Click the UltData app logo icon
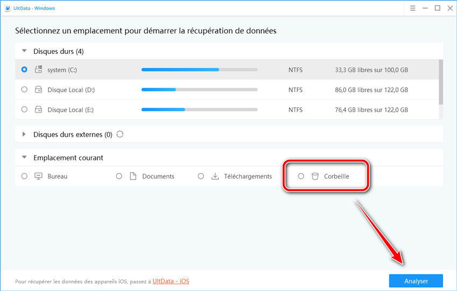Image resolution: width=457 pixels, height=291 pixels. (8, 8)
